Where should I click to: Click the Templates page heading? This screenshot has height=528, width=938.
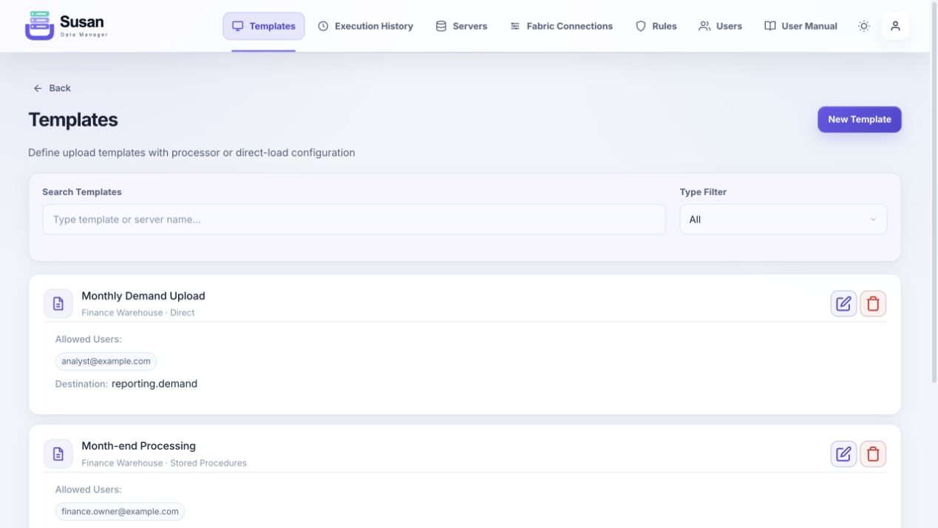coord(73,120)
